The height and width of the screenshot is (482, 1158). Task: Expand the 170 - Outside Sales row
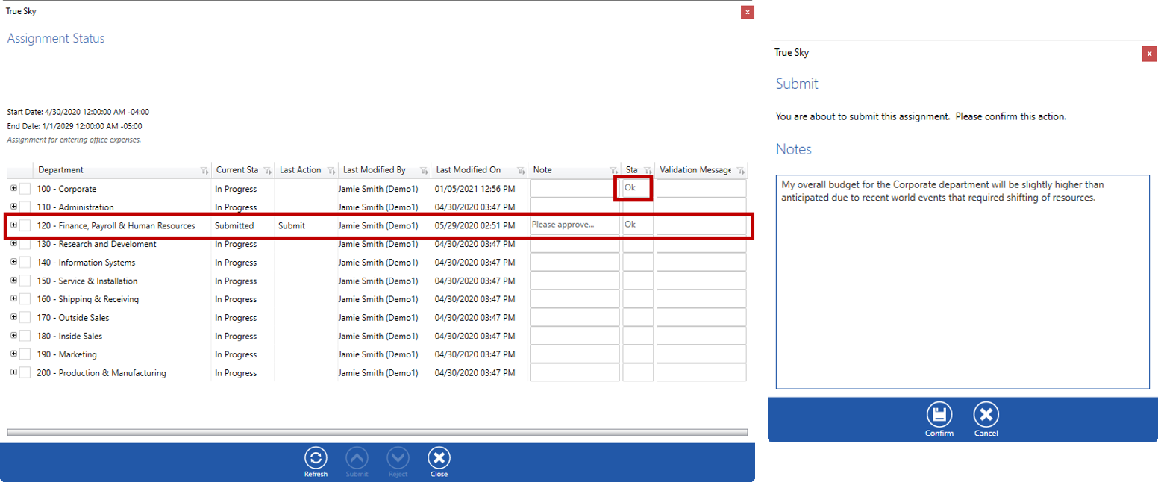pyautogui.click(x=13, y=318)
